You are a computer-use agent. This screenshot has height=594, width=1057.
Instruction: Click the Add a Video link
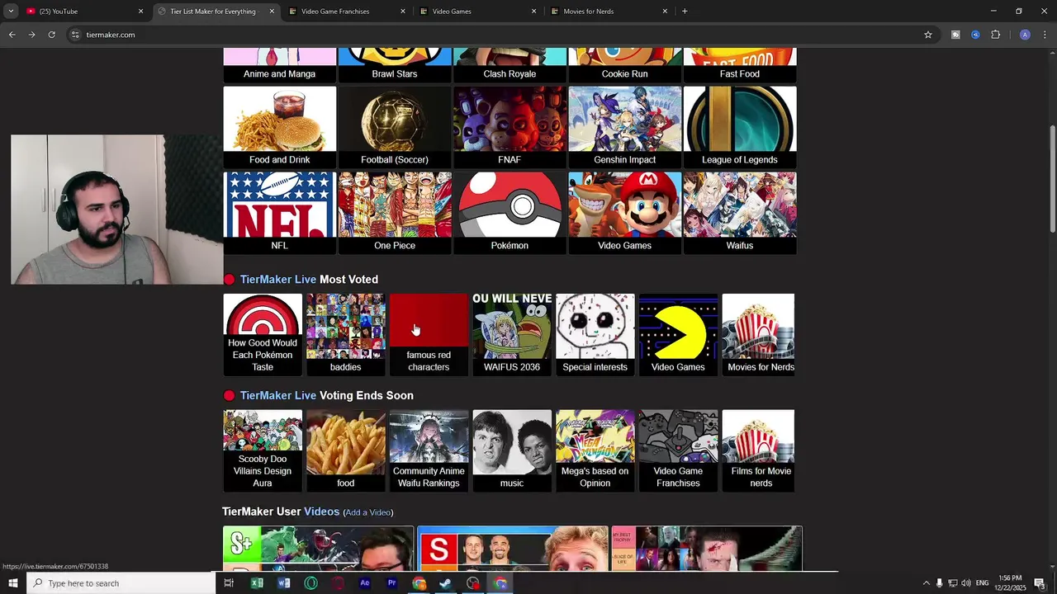pyautogui.click(x=368, y=512)
